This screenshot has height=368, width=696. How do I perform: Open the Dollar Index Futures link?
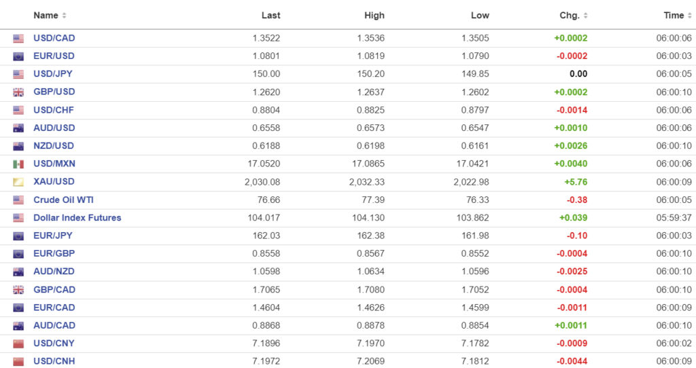tap(77, 218)
